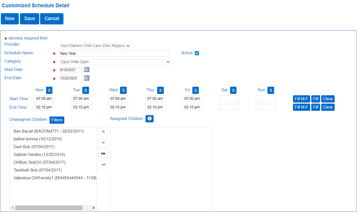Click the Assigned Children info icon

tap(149, 119)
